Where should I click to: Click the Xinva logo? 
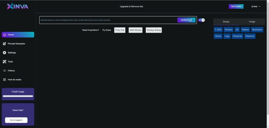pyautogui.click(x=18, y=6)
